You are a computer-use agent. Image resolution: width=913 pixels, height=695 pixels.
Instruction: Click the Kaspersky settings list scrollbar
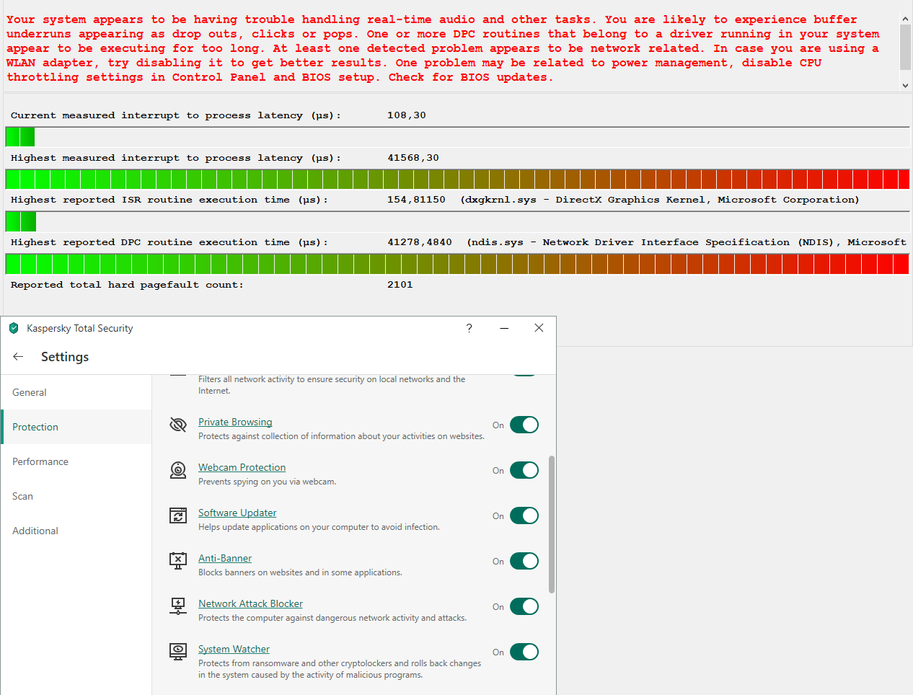[552, 524]
